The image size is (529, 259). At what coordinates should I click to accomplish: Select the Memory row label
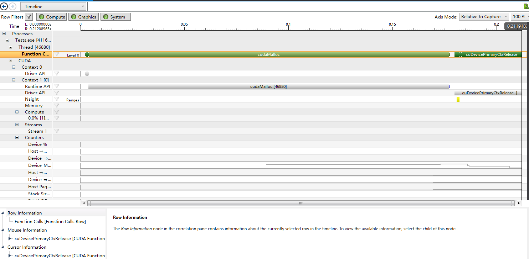pyautogui.click(x=34, y=106)
